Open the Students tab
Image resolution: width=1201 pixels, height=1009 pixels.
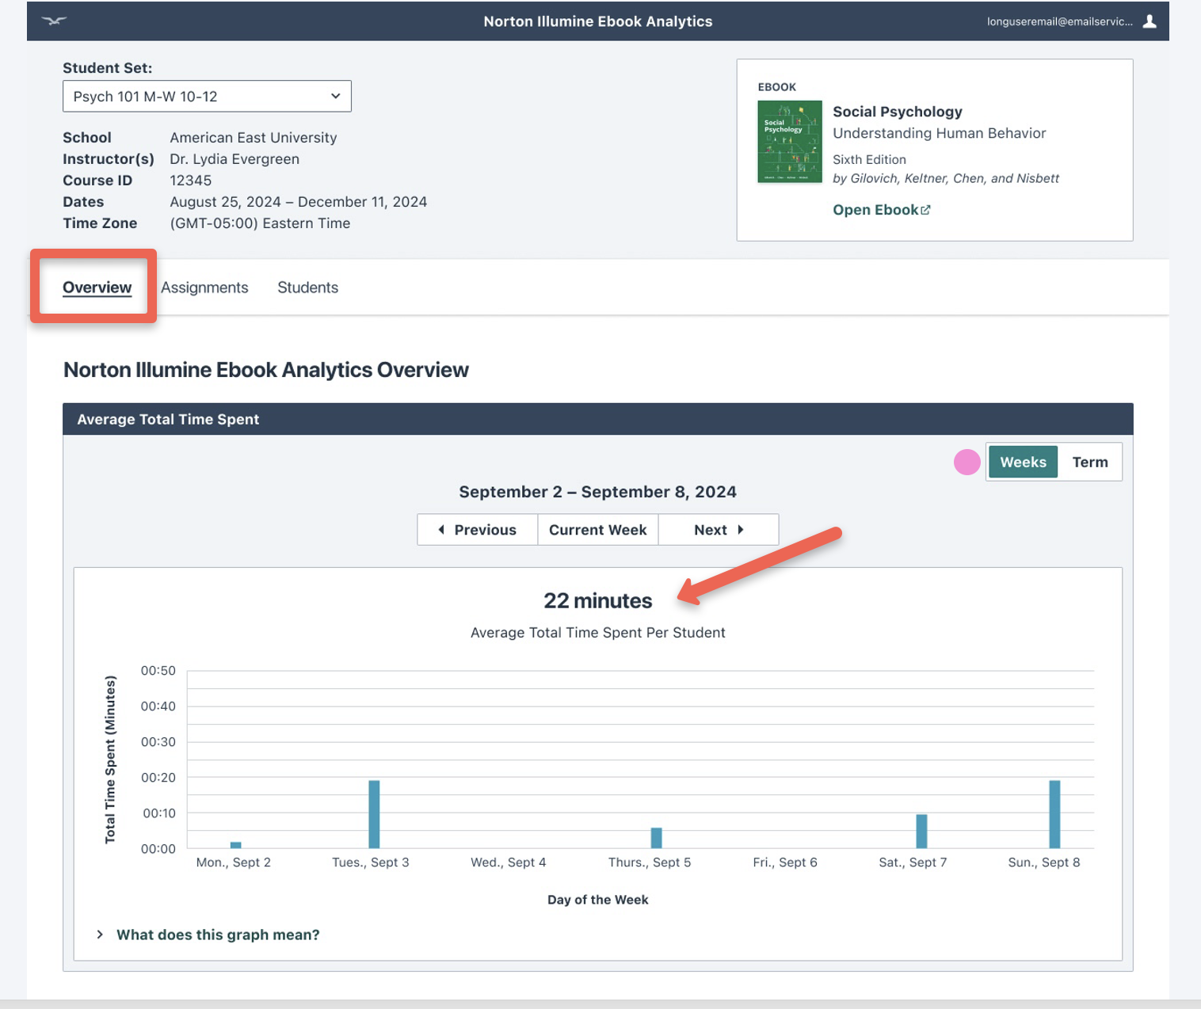307,287
